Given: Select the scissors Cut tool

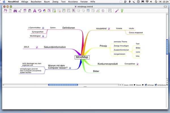Looking at the screenshot, I should point(20,11).
